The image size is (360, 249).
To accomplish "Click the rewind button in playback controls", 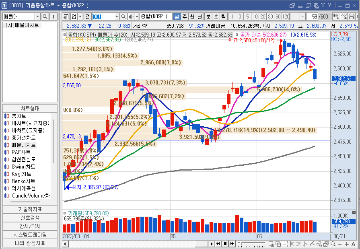I will click(x=218, y=244).
